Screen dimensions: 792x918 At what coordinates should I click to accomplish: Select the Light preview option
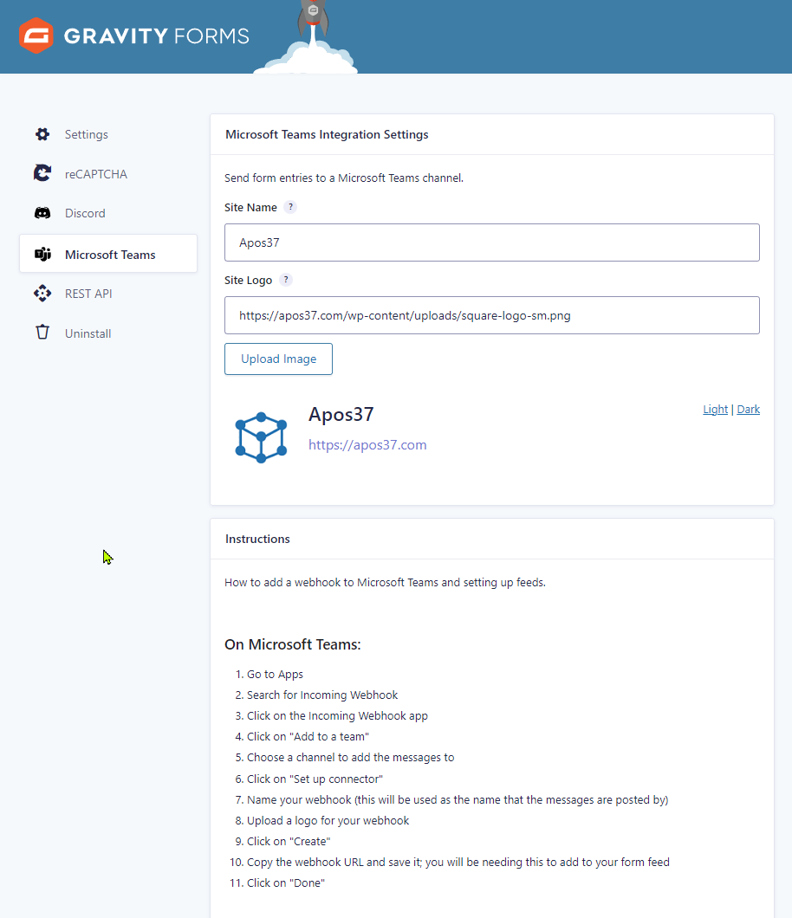[715, 409]
